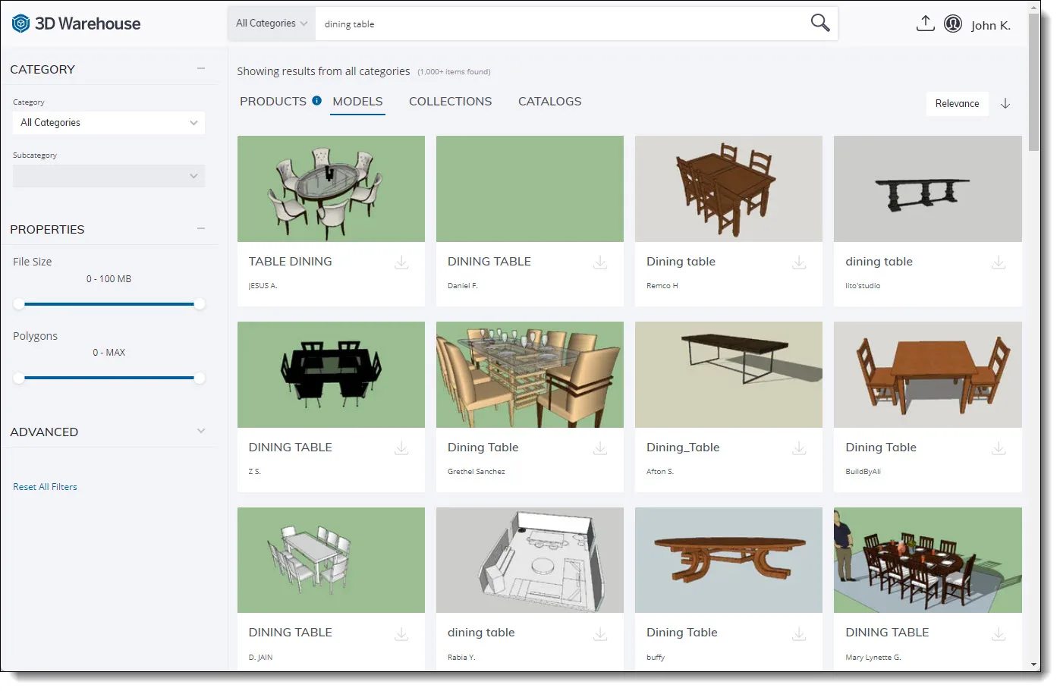
Task: Open the glass dining table thumbnail by Grethel Sanchez
Action: (530, 375)
